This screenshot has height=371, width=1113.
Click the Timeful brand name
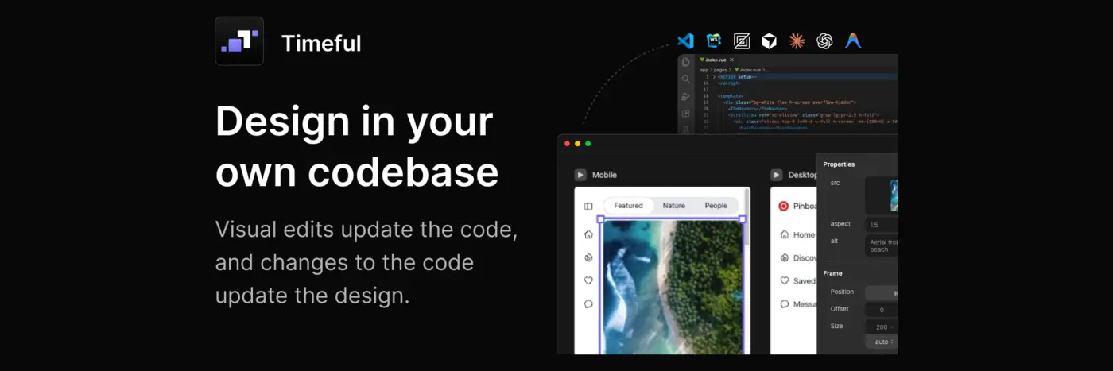pyautogui.click(x=321, y=43)
